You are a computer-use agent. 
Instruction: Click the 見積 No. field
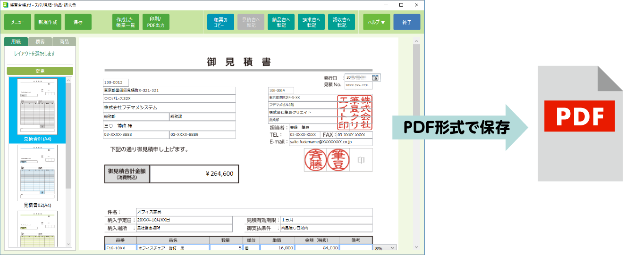358,85
